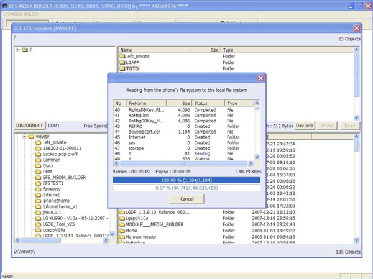This screenshot has height=279, width=373.
Task: Cancel the file reading operation
Action: tap(186, 198)
